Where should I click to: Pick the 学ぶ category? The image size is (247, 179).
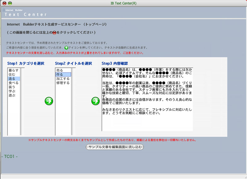[x=12, y=91]
